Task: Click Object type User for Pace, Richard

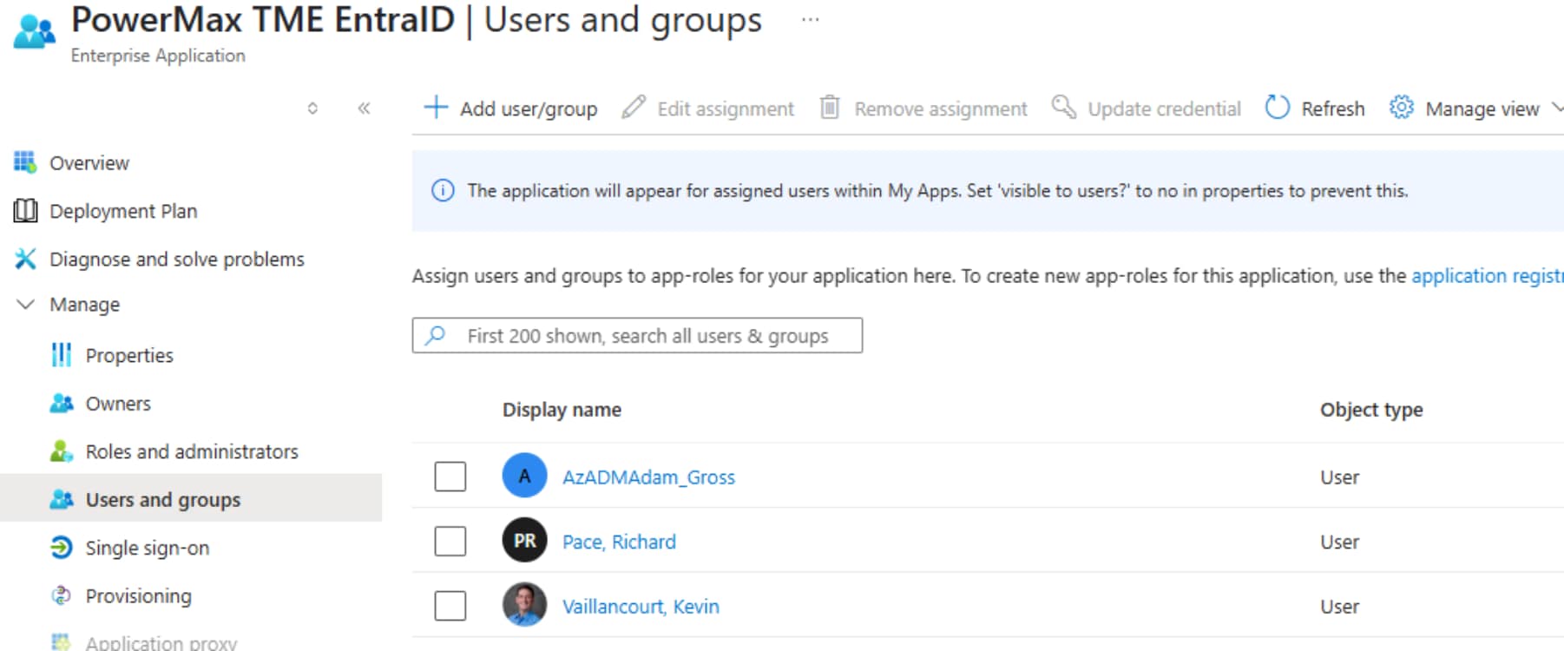Action: 1340,542
